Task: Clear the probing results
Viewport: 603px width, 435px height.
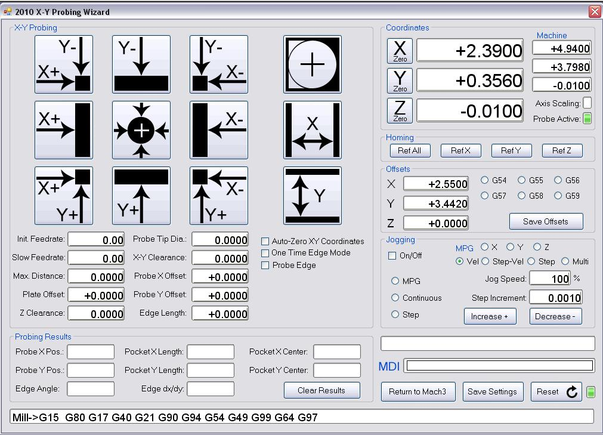Action: pos(322,390)
